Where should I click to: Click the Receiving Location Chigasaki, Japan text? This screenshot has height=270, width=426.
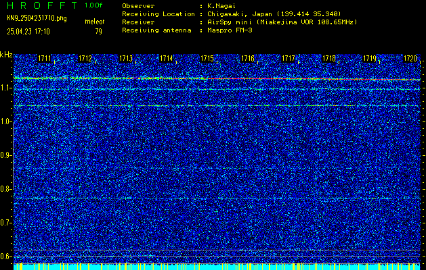coord(274,13)
